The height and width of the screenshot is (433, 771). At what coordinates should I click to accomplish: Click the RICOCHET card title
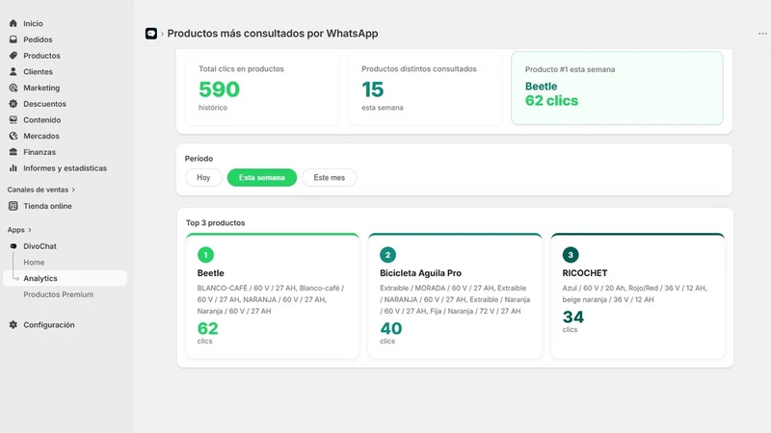(585, 273)
